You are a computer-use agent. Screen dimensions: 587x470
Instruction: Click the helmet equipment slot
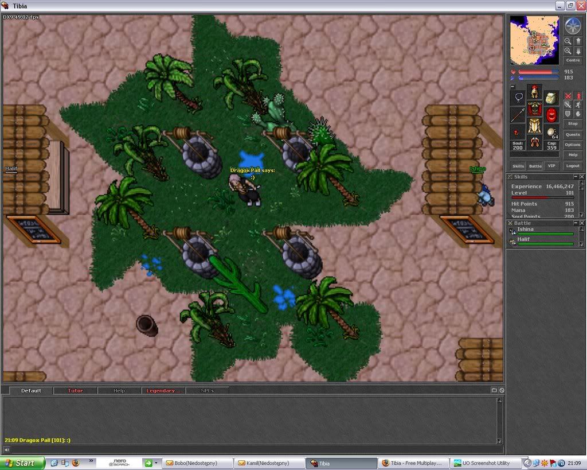coord(535,92)
